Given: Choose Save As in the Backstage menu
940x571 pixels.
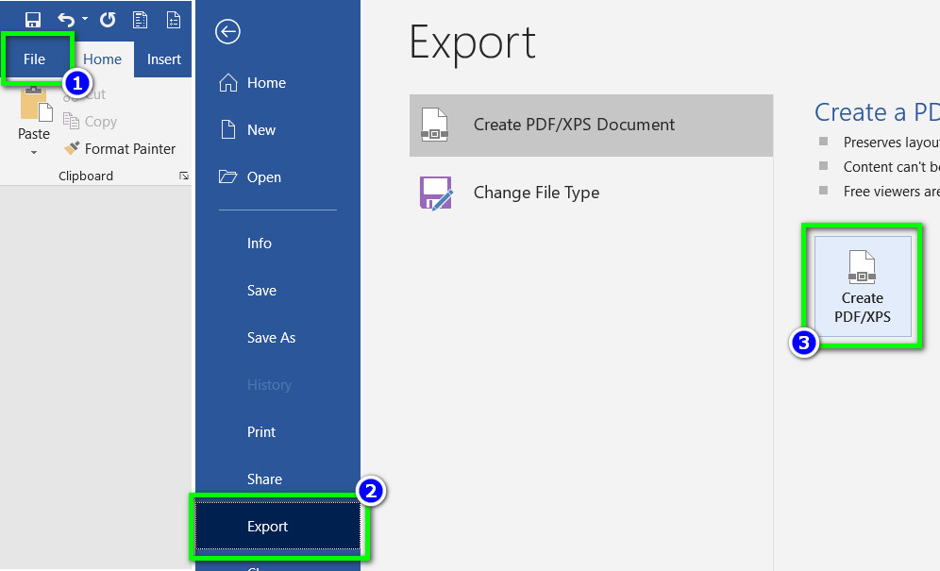Looking at the screenshot, I should coord(277,338).
